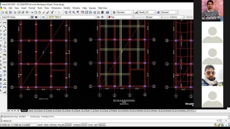This screenshot has width=230, height=129.
Task: Click the Command line input field
Action: click(x=109, y=121)
